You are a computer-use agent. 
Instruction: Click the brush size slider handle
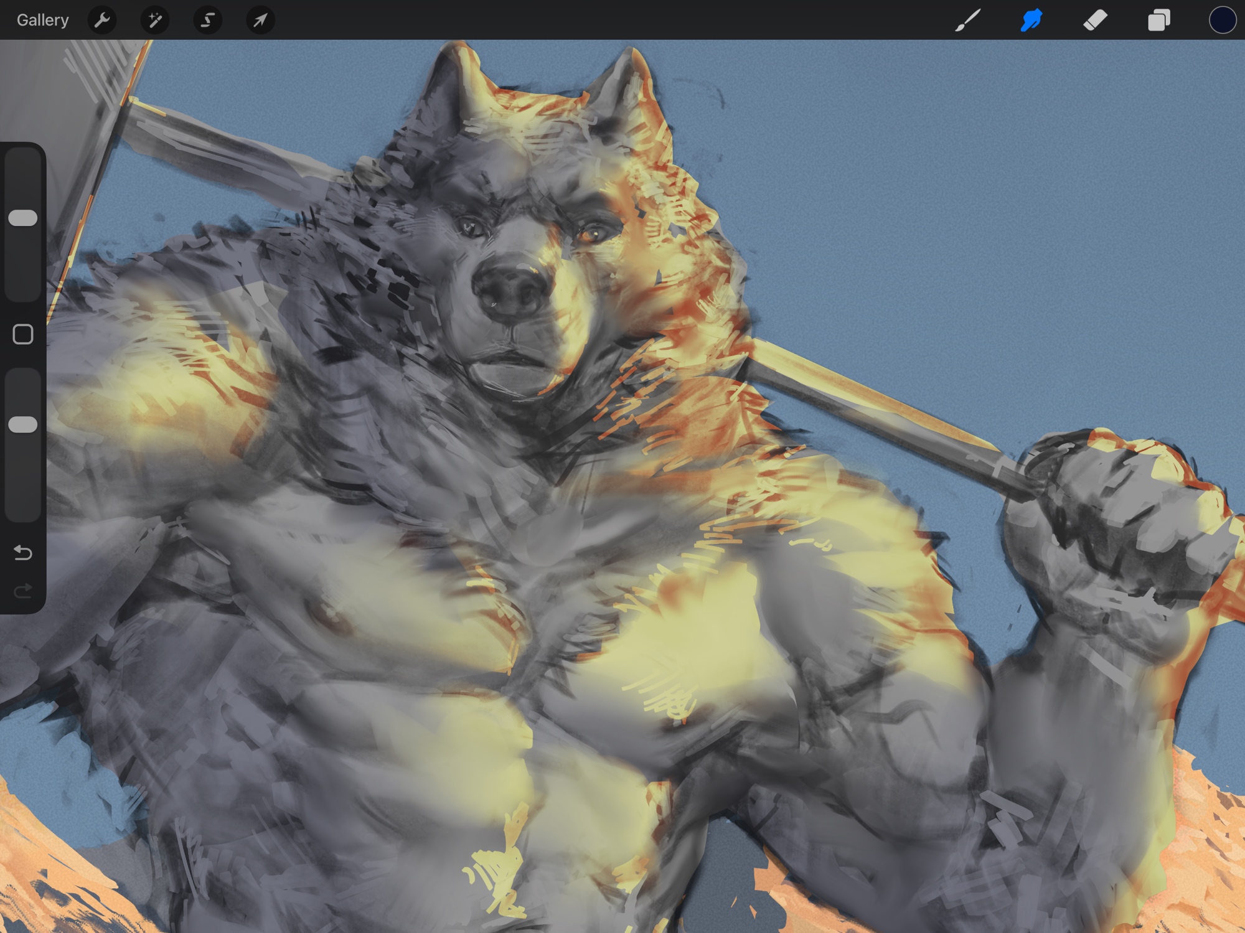tap(23, 218)
